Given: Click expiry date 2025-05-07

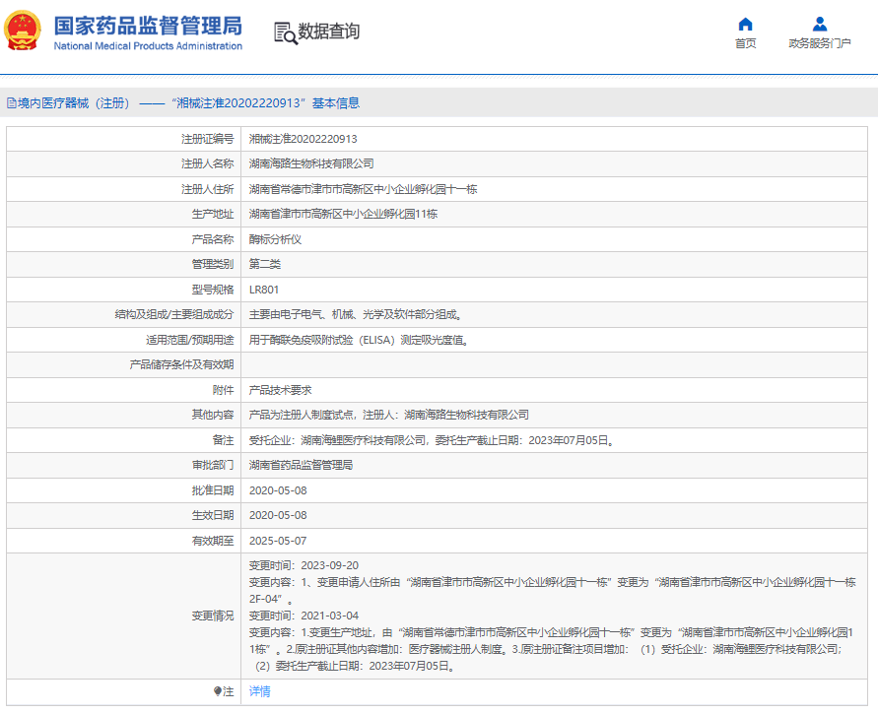Looking at the screenshot, I should coord(278,541).
